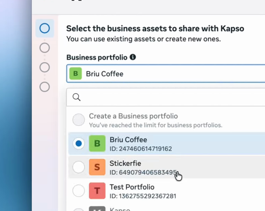Viewport: 265px width, 211px height.
Task: Click the Test Portfolio name text
Action: [132, 187]
